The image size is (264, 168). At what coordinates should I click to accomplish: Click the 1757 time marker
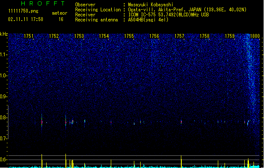179,36
